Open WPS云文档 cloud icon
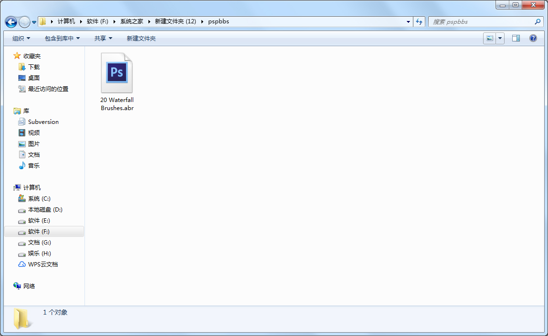 tap(21, 265)
